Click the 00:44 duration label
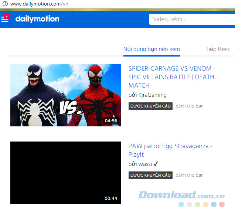235x211 pixels. coord(111,198)
